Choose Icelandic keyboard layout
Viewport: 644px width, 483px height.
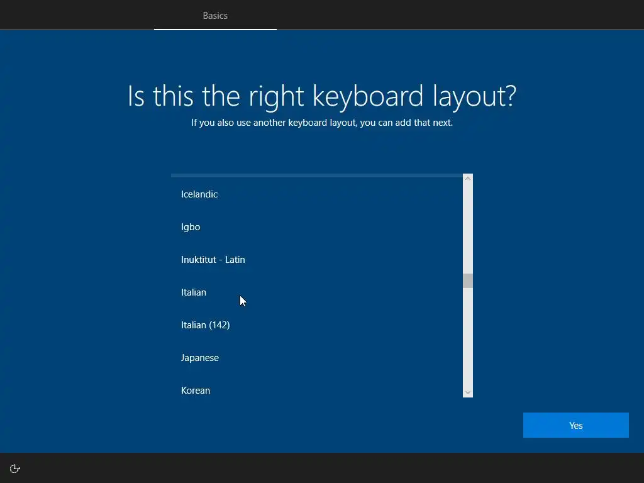(317, 194)
